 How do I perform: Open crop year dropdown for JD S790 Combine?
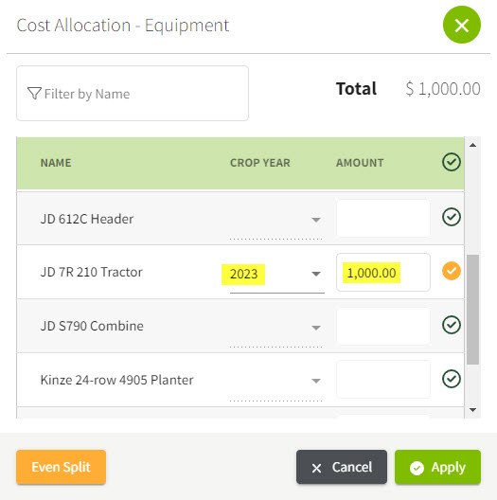(276, 328)
